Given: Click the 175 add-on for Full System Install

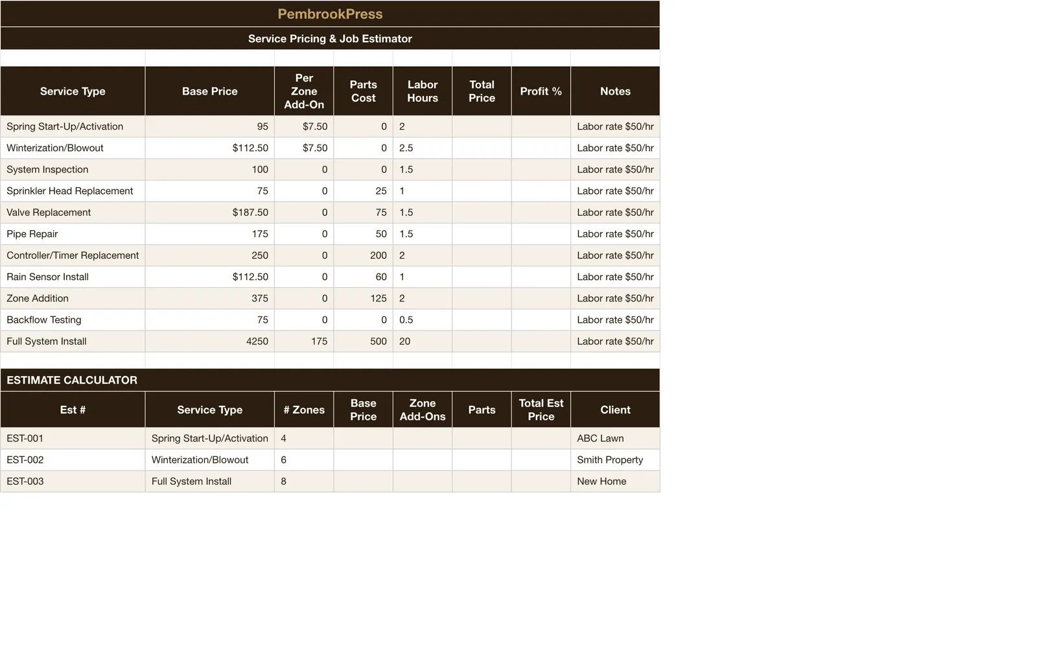Looking at the screenshot, I should coord(304,341).
